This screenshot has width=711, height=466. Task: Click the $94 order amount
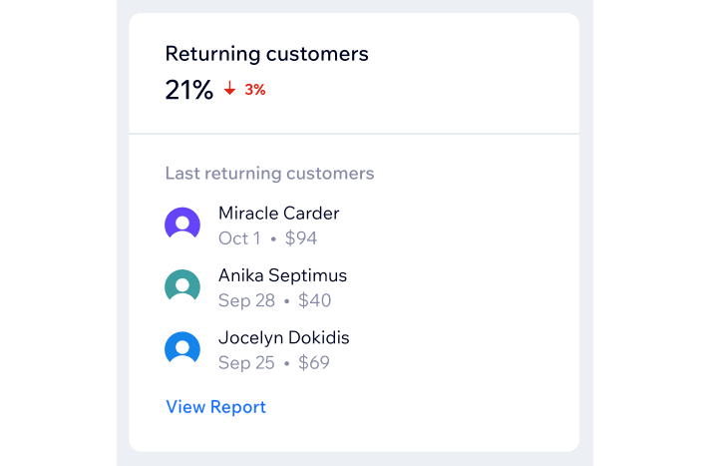click(x=301, y=238)
